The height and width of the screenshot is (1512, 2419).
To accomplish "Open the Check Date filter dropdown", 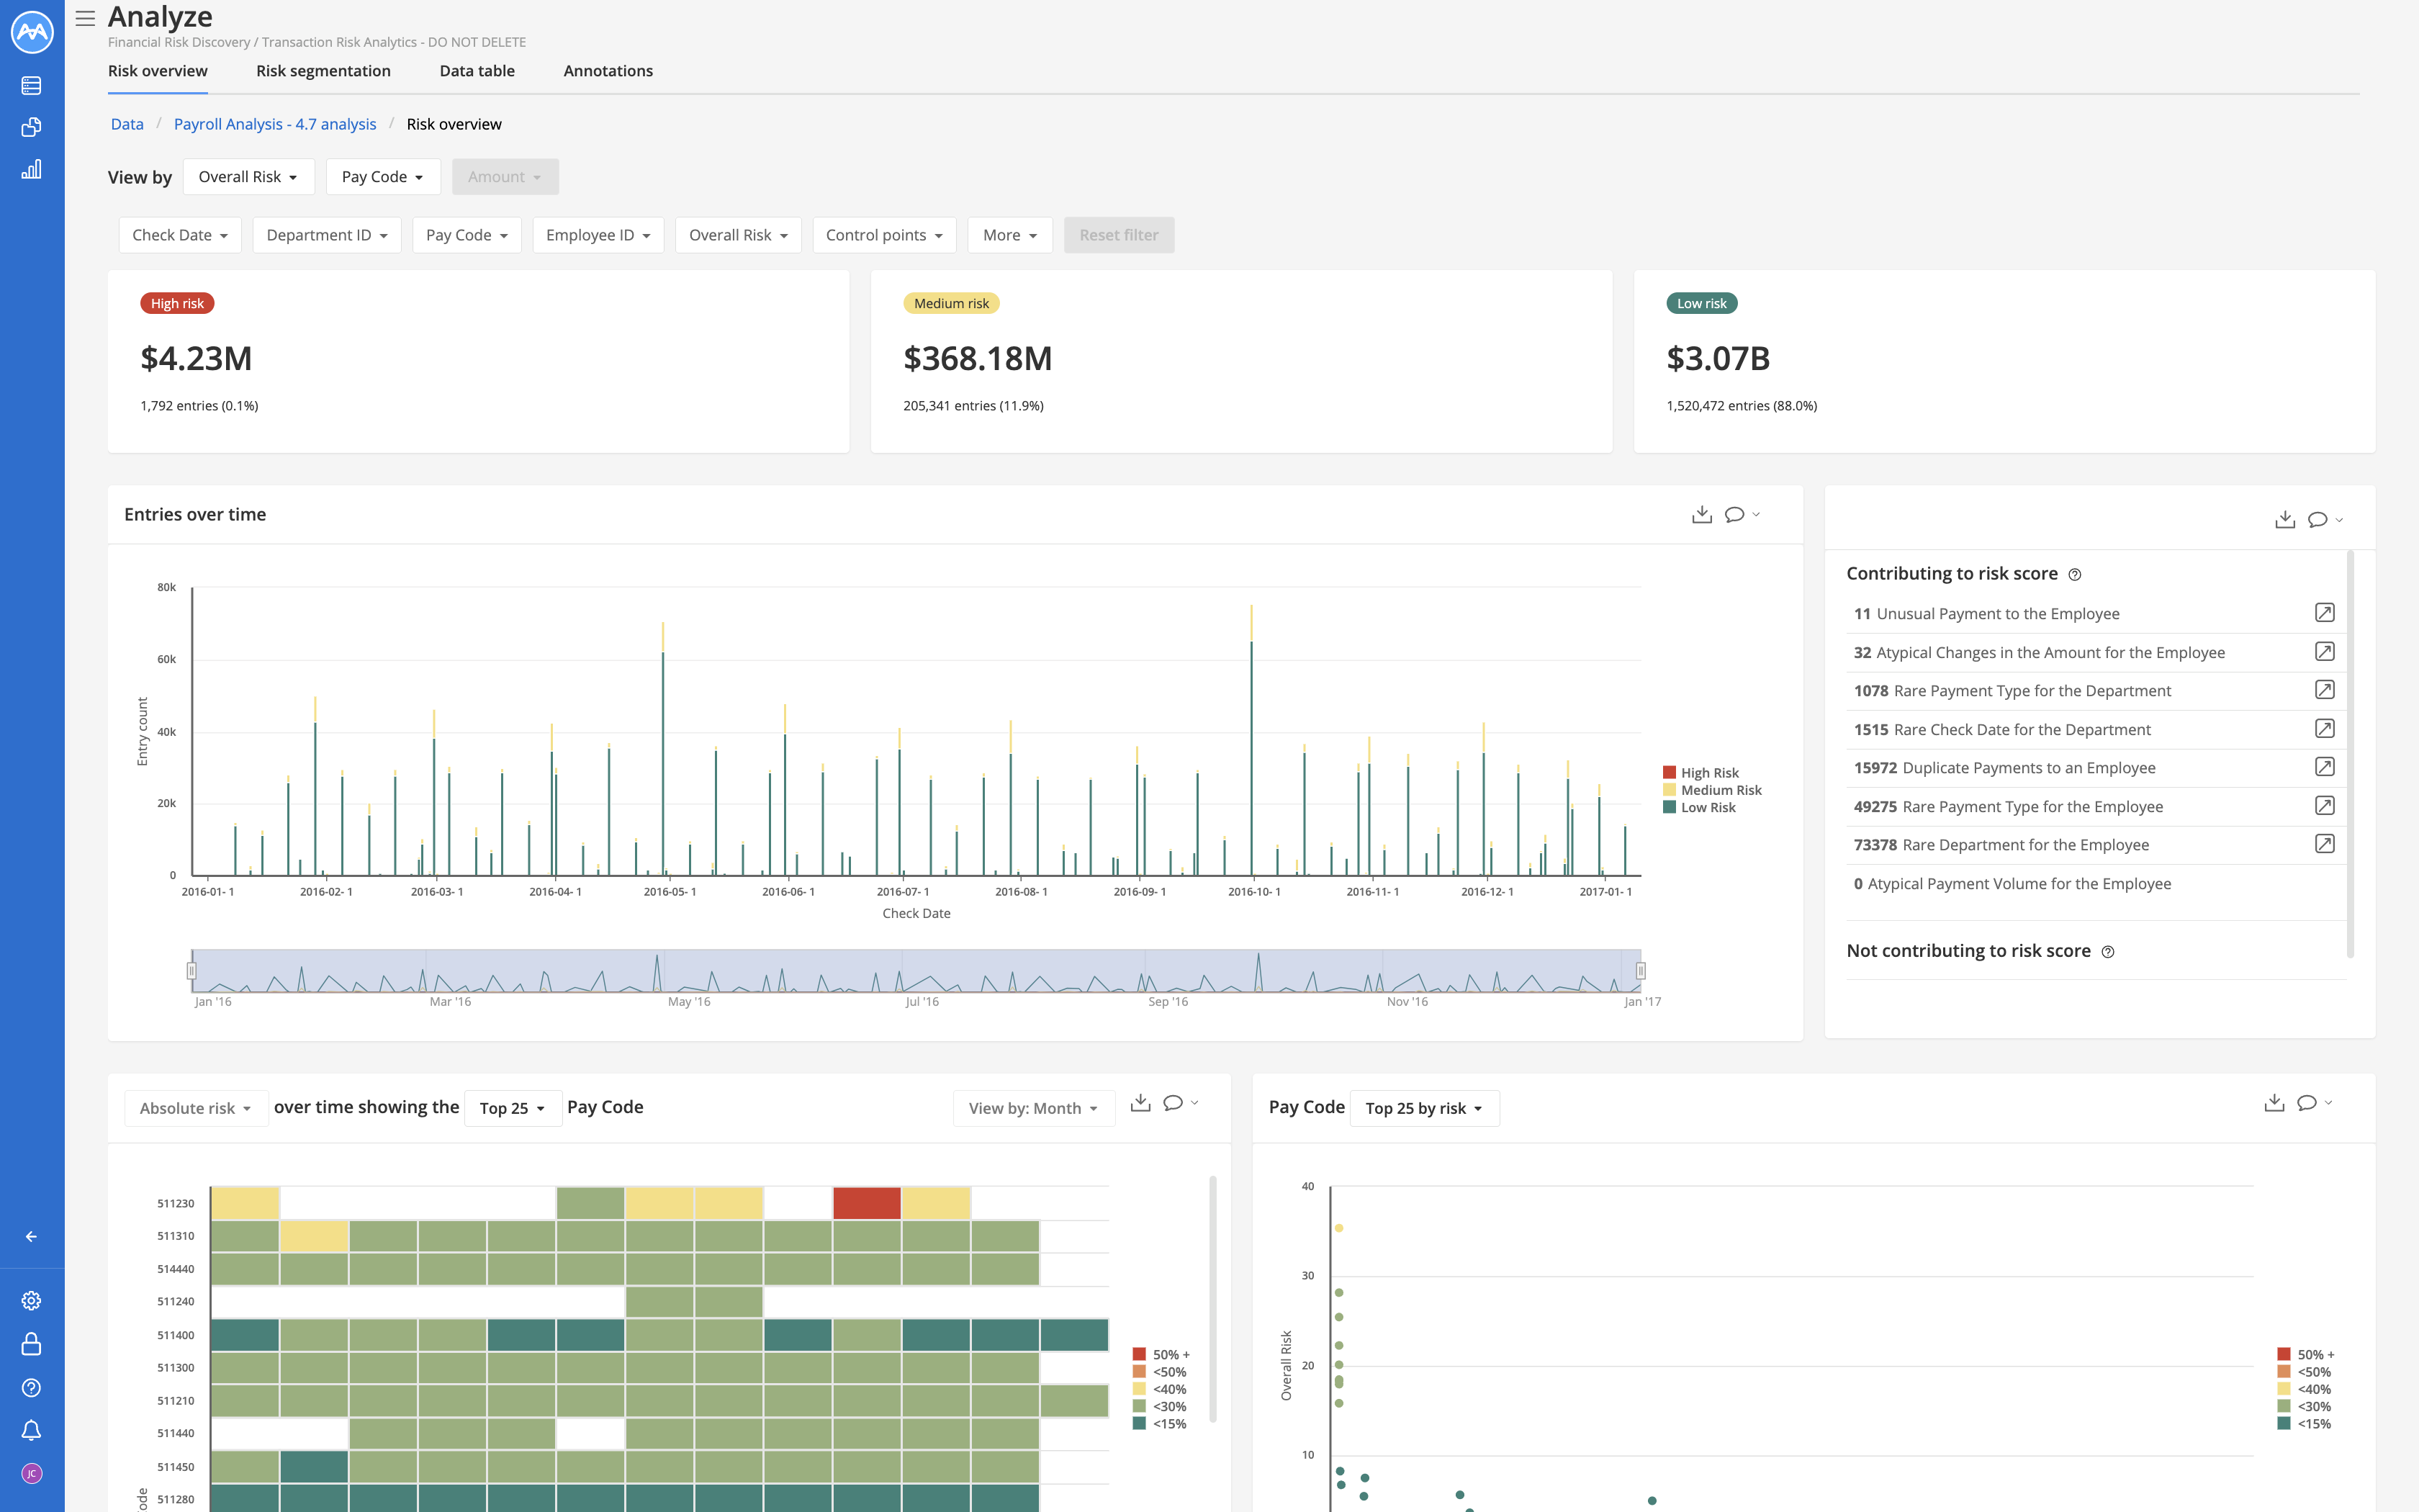I will [179, 234].
